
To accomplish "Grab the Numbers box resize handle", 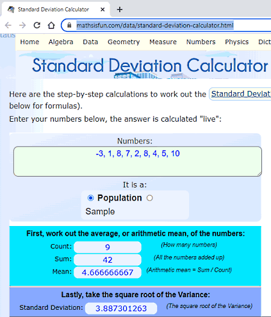I will pyautogui.click(x=260, y=174).
